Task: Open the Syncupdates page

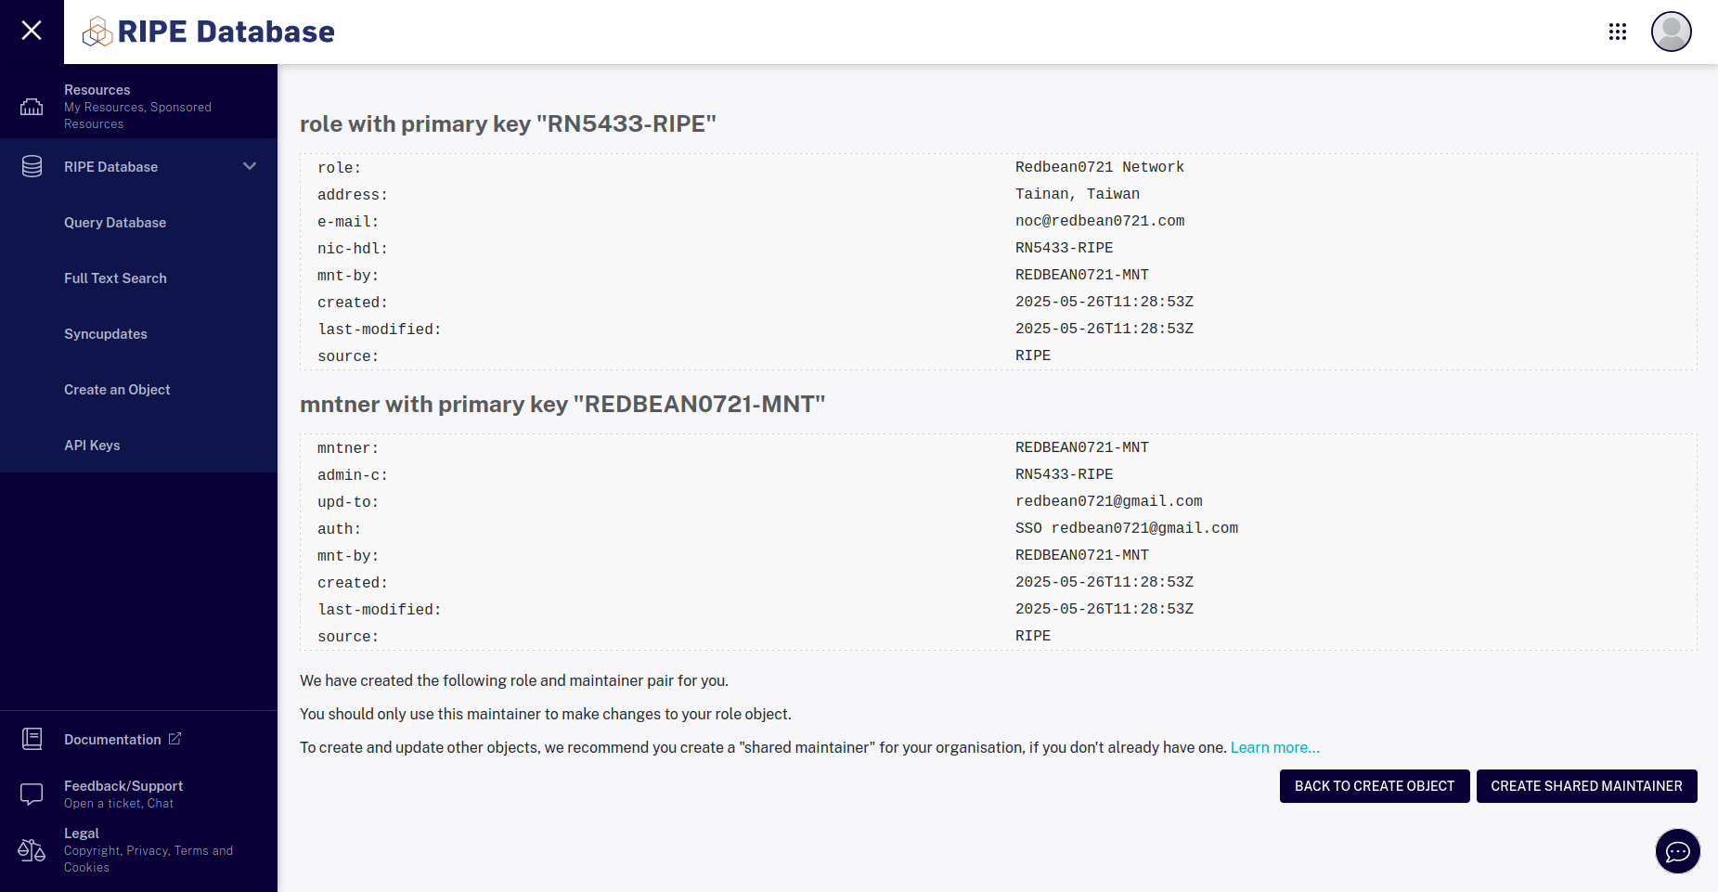Action: point(105,333)
